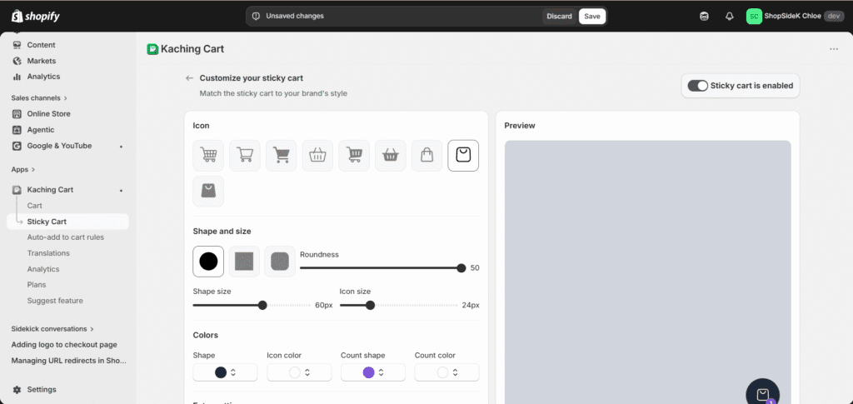Go back using the left arrow
853x404 pixels.
189,78
